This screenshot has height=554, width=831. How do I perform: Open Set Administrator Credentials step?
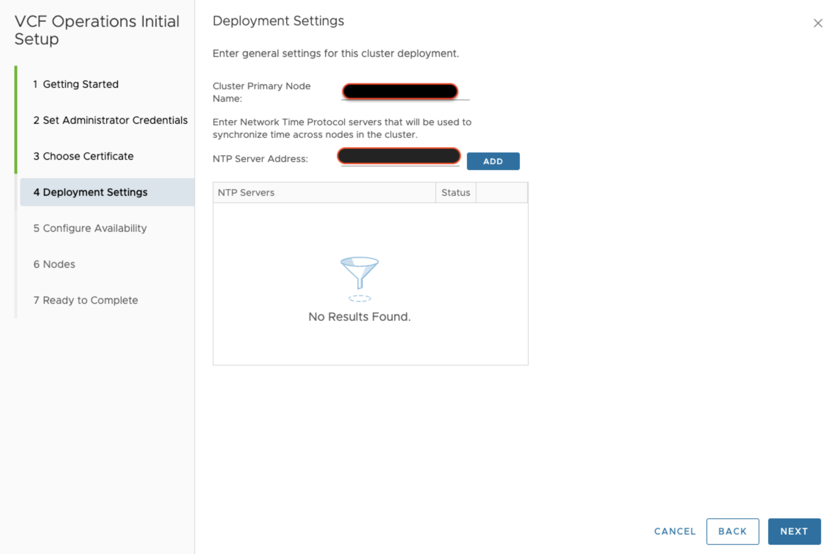tap(110, 120)
